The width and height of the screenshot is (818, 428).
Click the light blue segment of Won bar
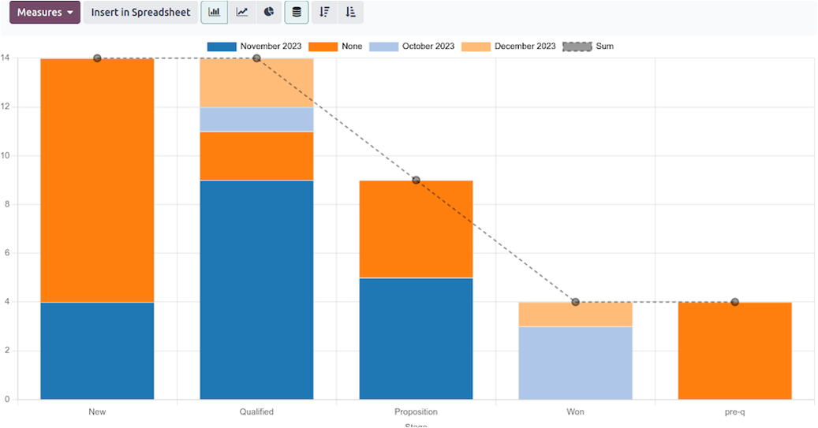[575, 363]
